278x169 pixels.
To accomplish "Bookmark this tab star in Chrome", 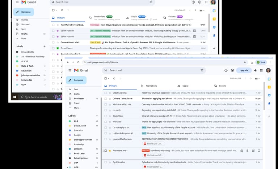I will (245, 62).
